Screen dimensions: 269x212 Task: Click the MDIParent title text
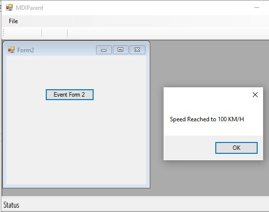point(30,8)
